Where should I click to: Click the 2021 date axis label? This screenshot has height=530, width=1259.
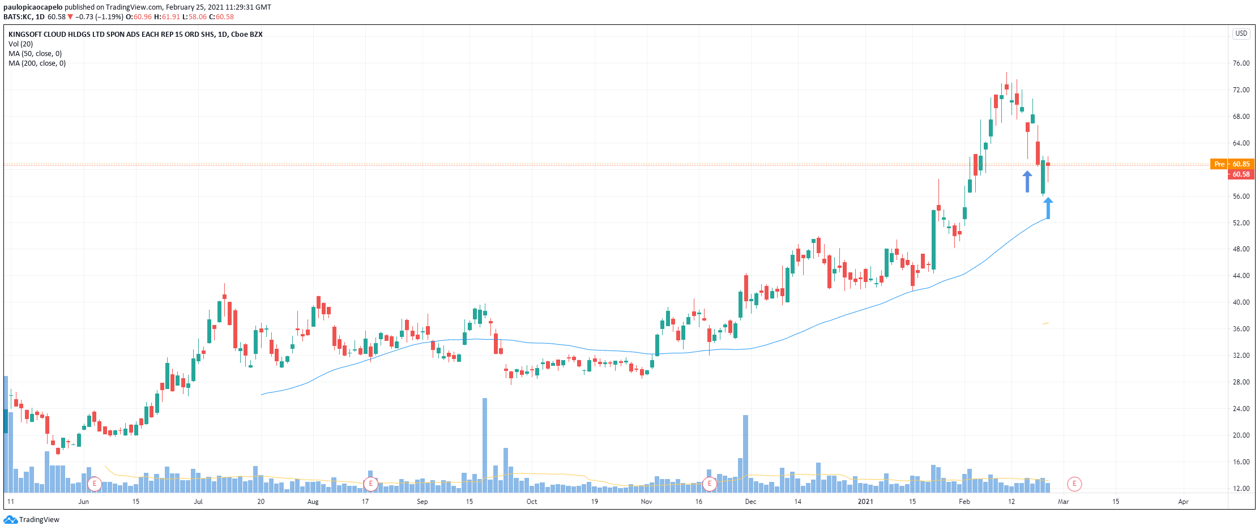pos(865,501)
